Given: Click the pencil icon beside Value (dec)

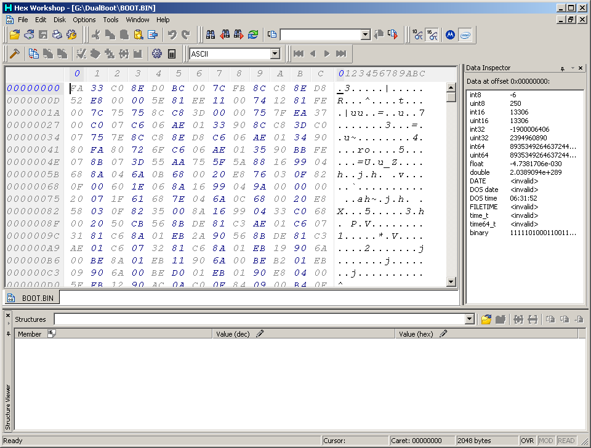Looking at the screenshot, I should [260, 334].
